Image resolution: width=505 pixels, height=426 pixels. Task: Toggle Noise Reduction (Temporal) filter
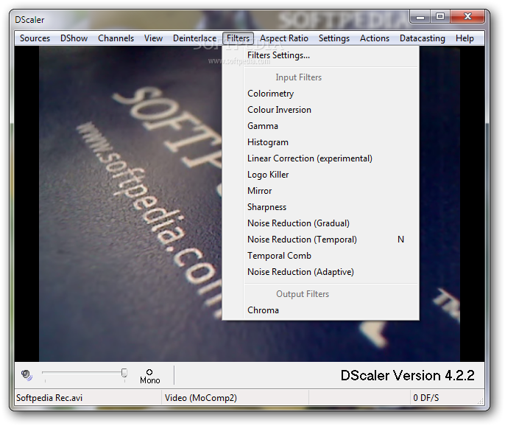(x=321, y=240)
